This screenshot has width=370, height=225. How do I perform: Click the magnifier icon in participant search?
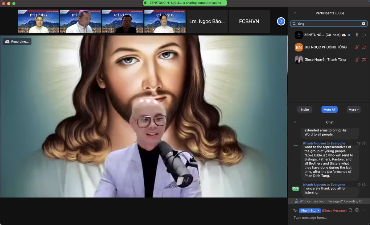tap(294, 24)
